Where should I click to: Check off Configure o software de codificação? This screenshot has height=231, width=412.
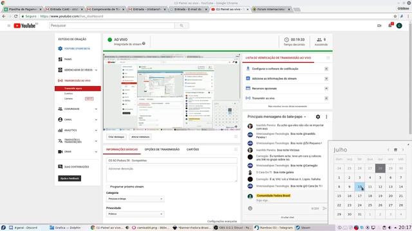coord(326,69)
